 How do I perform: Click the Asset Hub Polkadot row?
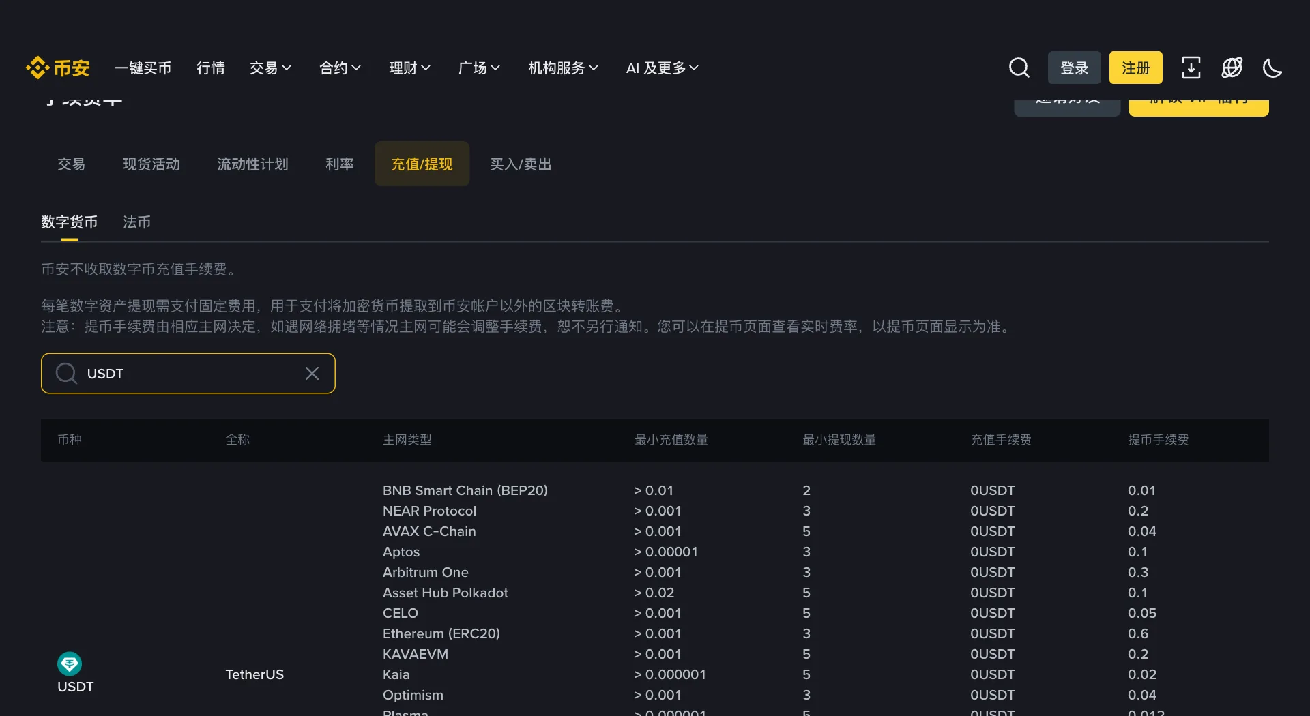tap(446, 593)
